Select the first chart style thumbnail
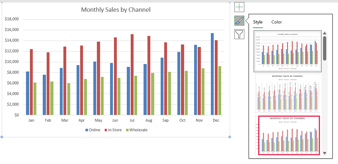The width and height of the screenshot is (338, 164). (x=287, y=51)
